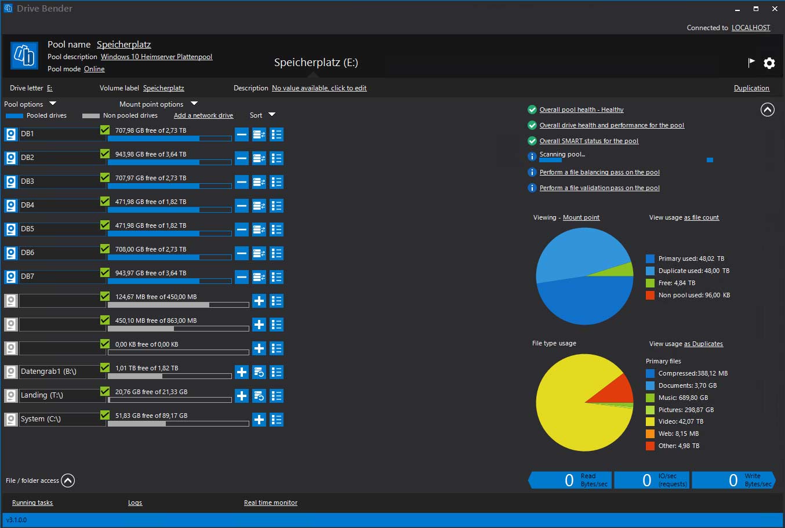
Task: Click the drive icon beside DB4
Action: click(11, 206)
